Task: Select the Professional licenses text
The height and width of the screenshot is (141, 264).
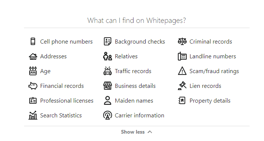Action: pyautogui.click(x=67, y=101)
